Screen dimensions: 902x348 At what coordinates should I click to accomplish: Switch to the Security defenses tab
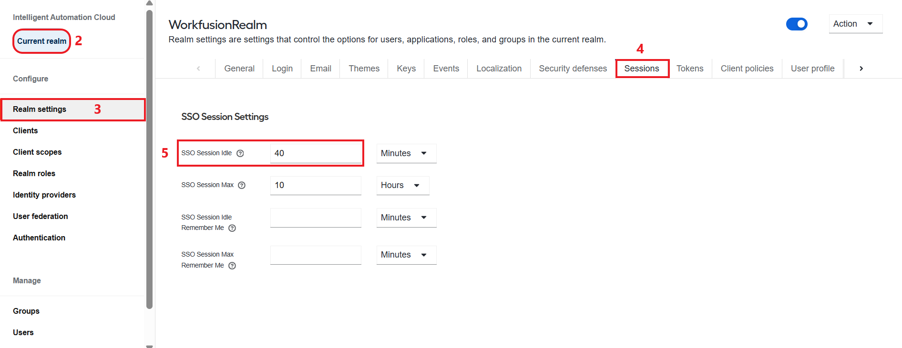click(573, 69)
